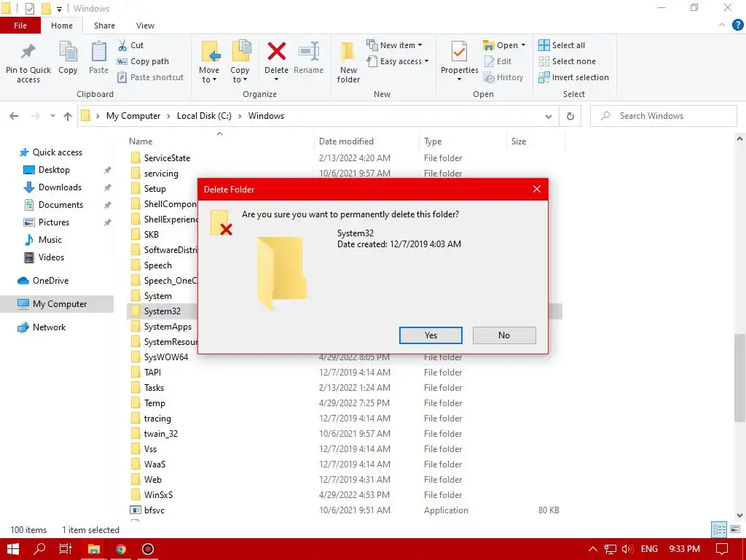The image size is (746, 560).
Task: Open taskbar search magnifier
Action: click(39, 549)
